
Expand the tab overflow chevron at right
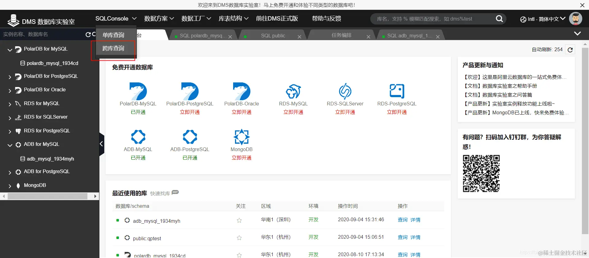tap(577, 33)
